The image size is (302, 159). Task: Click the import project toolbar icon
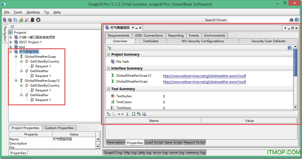[10, 20]
